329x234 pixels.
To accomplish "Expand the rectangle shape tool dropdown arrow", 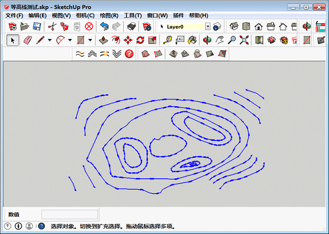I will point(90,40).
